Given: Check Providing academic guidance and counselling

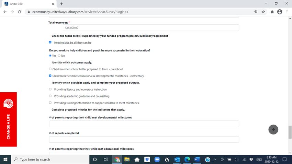Looking at the screenshot, I should point(50,96).
